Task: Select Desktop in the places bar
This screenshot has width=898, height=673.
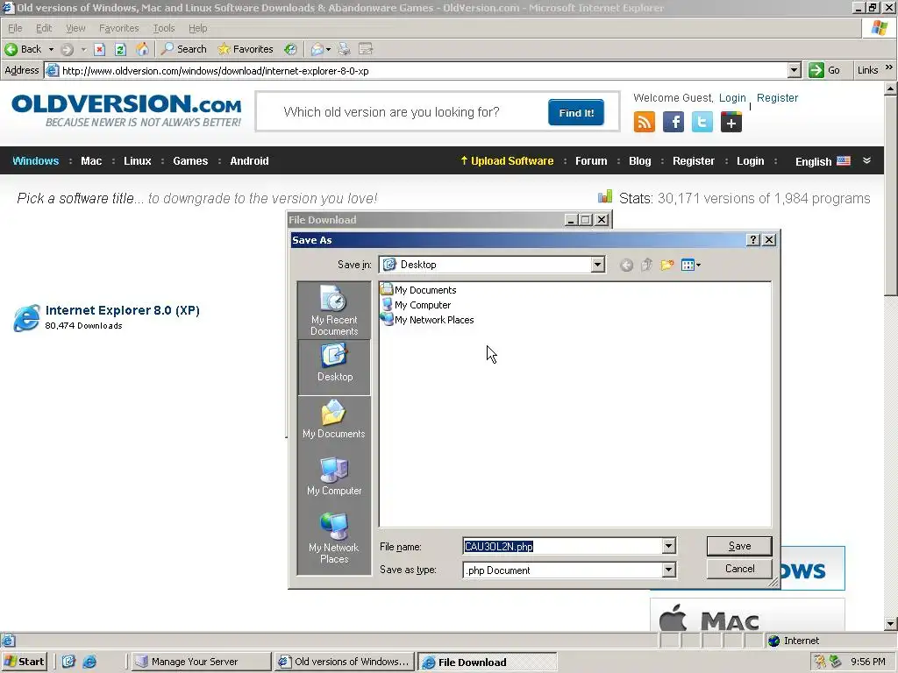Action: 334,367
